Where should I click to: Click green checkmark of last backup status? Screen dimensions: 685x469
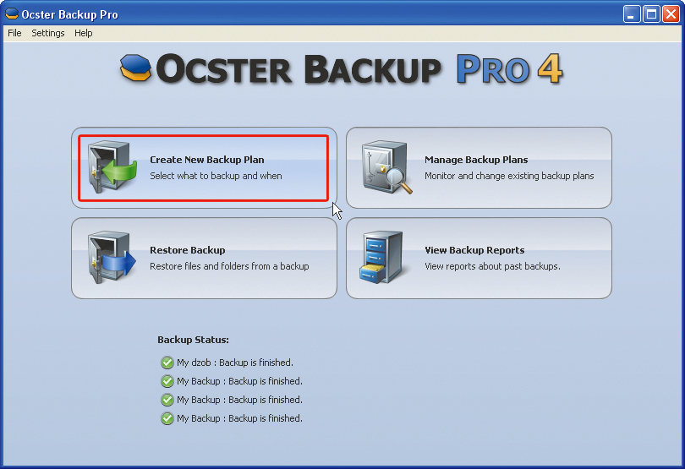(x=167, y=418)
